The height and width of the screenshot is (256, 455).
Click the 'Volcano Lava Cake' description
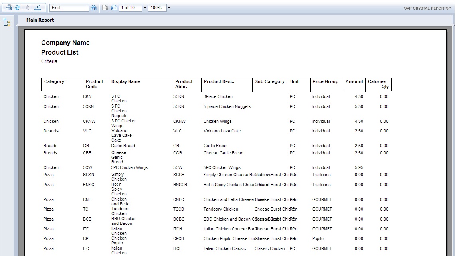[x=222, y=131]
